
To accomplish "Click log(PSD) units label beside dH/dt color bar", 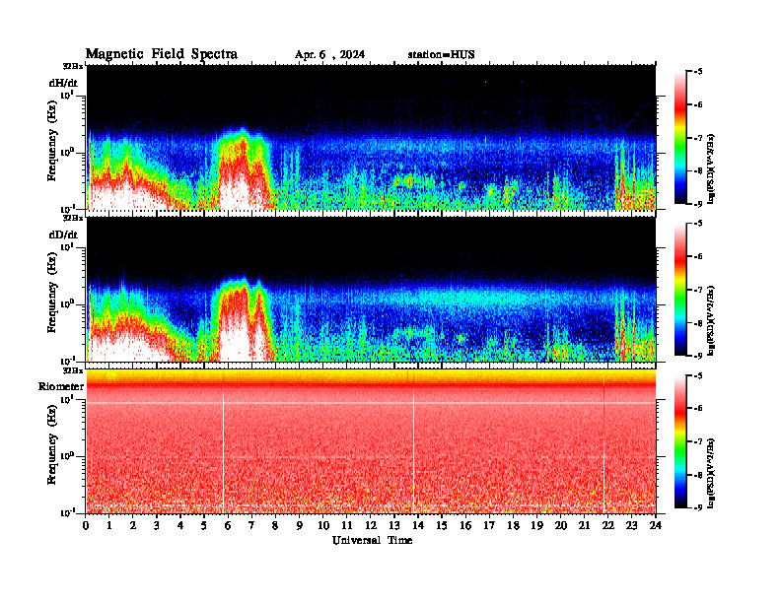I will pyautogui.click(x=711, y=168).
